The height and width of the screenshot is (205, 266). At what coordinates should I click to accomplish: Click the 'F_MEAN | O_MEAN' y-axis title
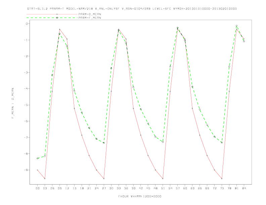(x=13, y=103)
